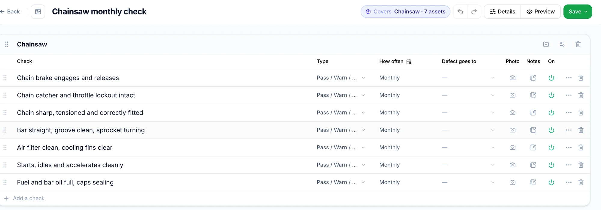Toggle photo for Bar straight, groove clean row
This screenshot has height=210, width=601.
click(513, 130)
